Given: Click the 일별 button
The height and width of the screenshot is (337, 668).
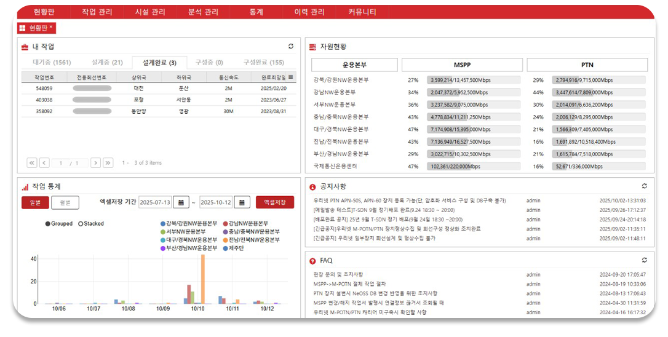Looking at the screenshot, I should [35, 202].
